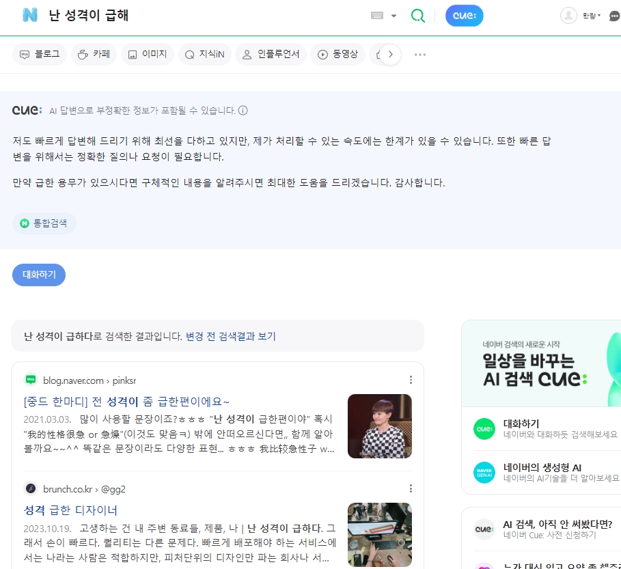
Task: Click the 일상을 바꾸는 AI 검색 cue banner
Action: pos(541,363)
